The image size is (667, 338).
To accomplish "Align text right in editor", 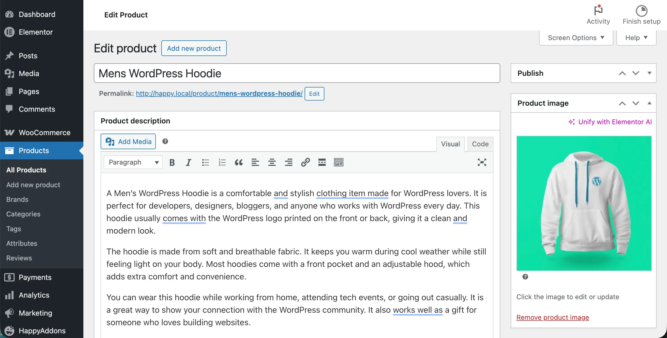I will pos(289,162).
